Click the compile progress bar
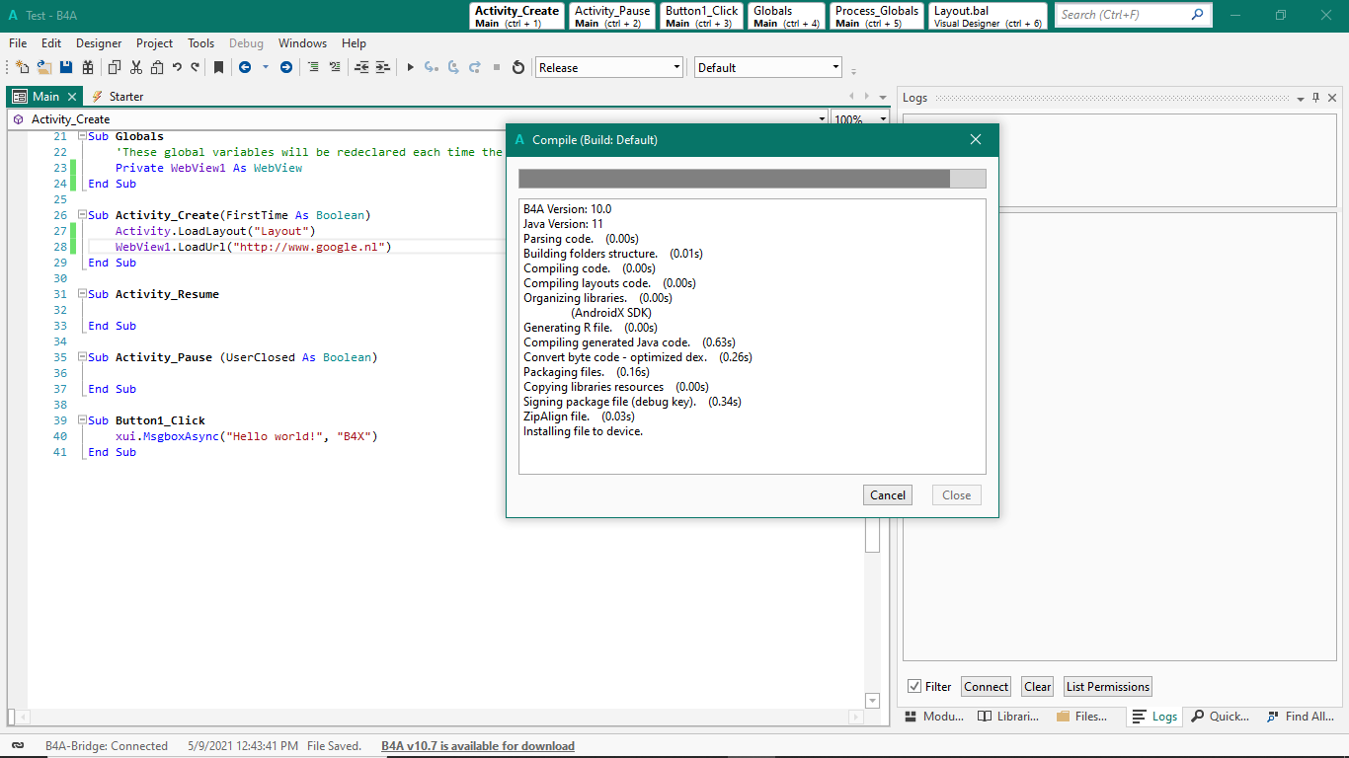 pos(752,179)
